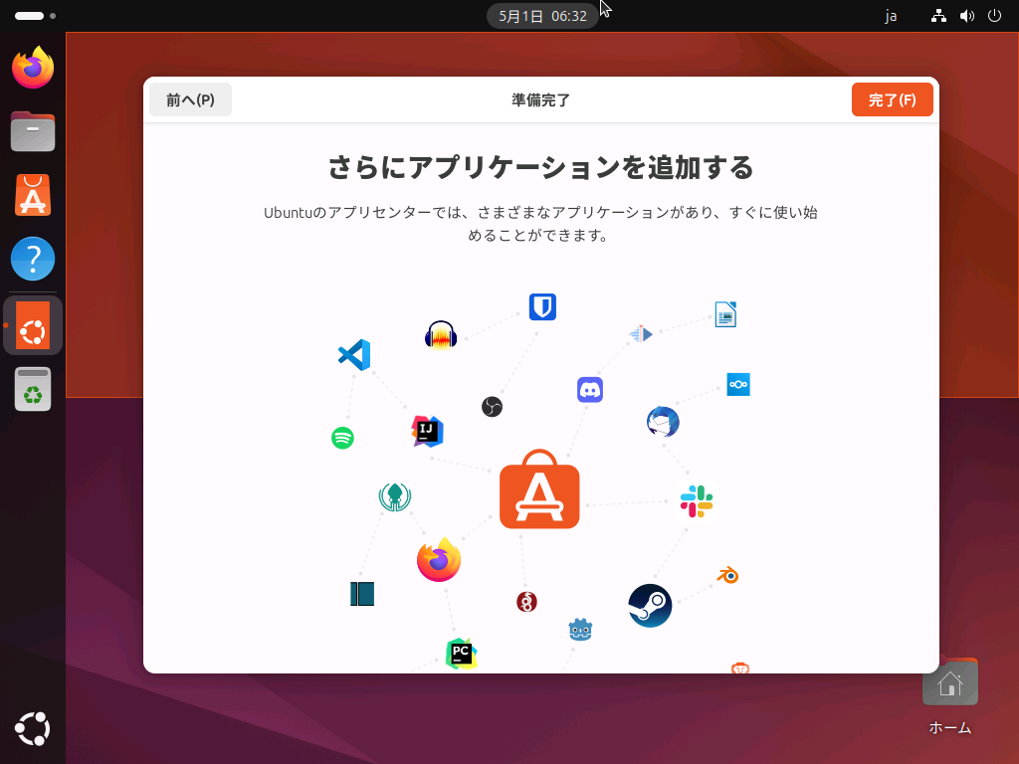The height and width of the screenshot is (764, 1019).
Task: Click the さらにアプリケーションを追加する heading
Action: point(540,167)
